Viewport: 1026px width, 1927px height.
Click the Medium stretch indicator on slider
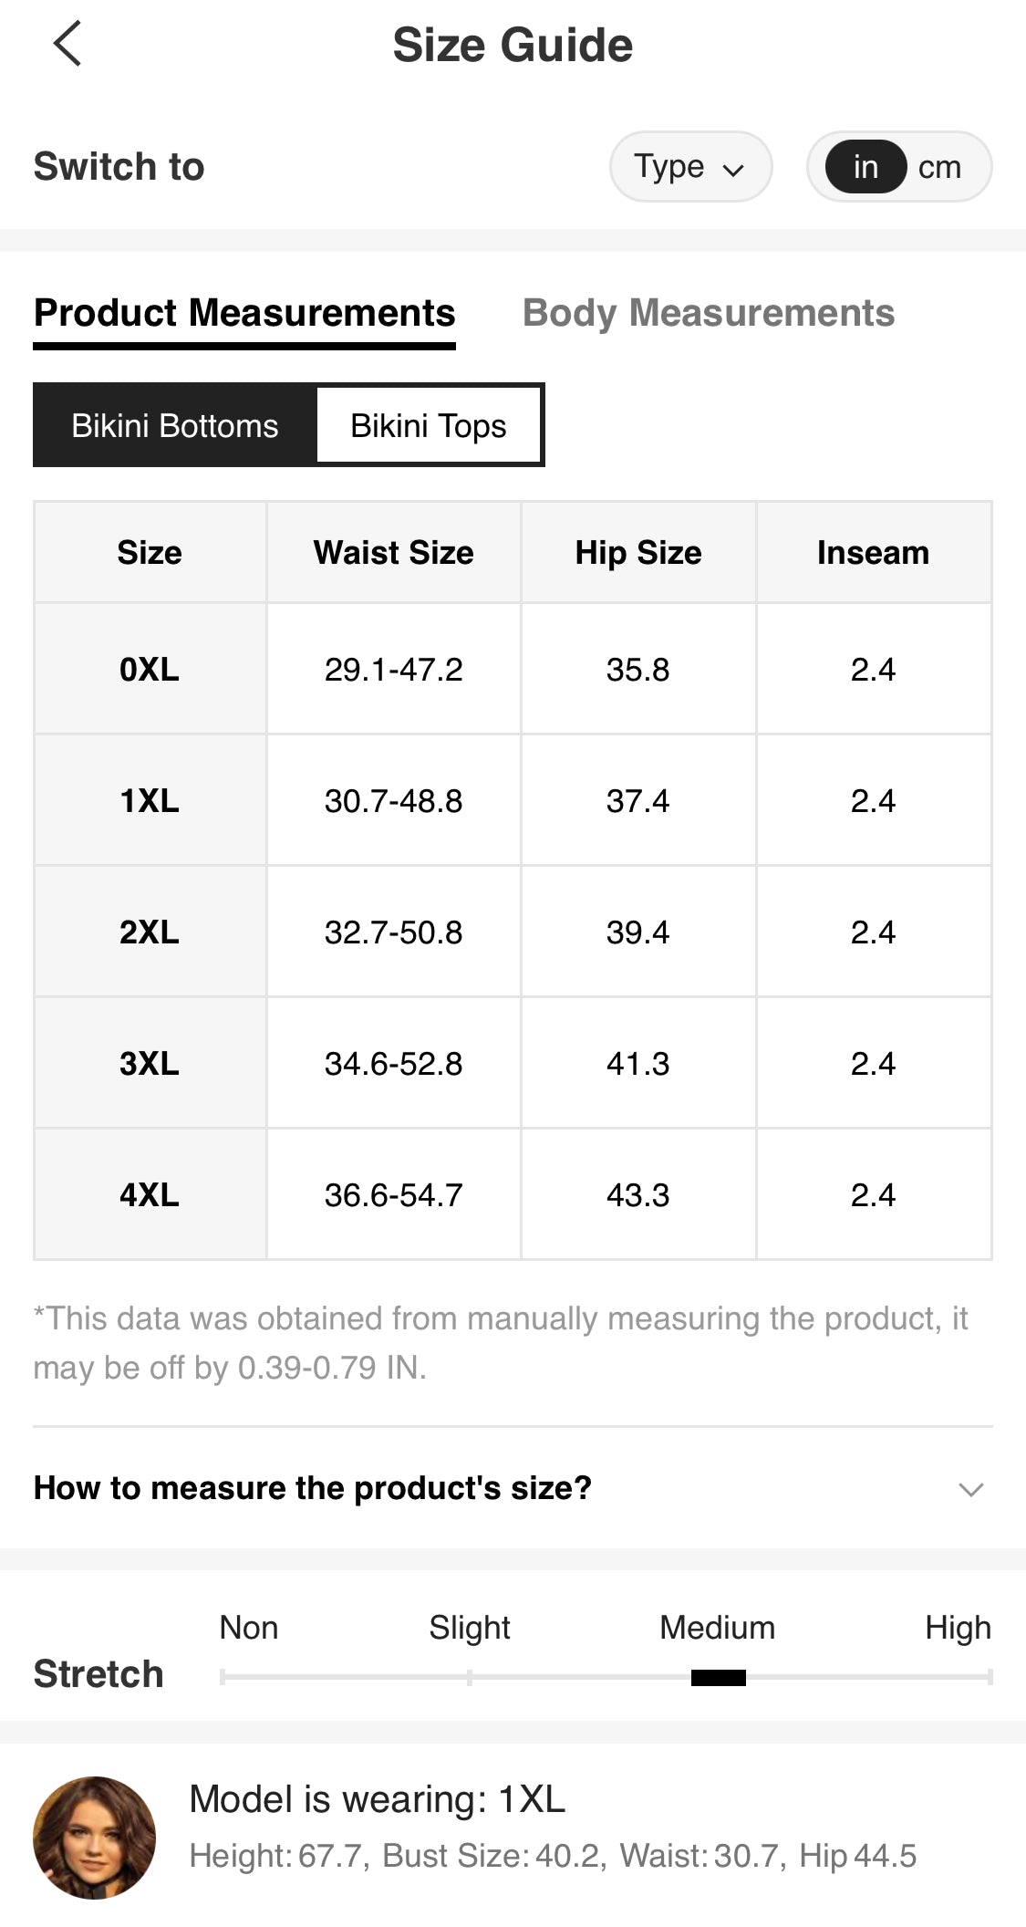(719, 1677)
